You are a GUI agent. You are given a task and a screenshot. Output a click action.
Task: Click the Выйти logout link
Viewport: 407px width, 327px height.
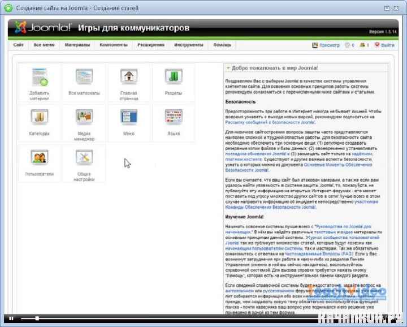coord(385,45)
